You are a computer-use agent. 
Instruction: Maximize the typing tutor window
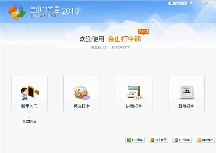204,3
